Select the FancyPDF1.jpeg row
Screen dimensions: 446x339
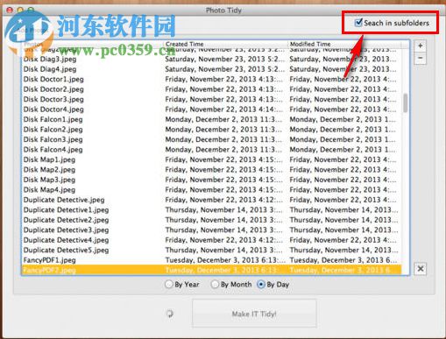(211, 260)
